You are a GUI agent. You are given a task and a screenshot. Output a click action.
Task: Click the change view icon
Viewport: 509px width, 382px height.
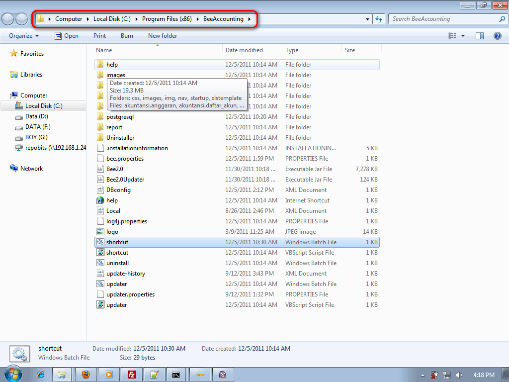[x=452, y=36]
